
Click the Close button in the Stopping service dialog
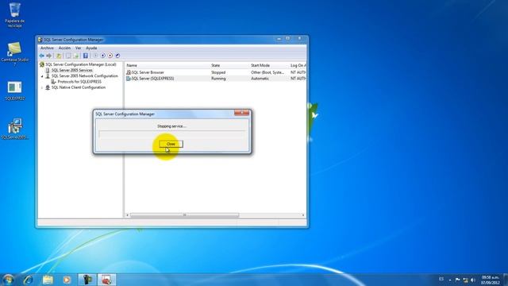point(171,144)
